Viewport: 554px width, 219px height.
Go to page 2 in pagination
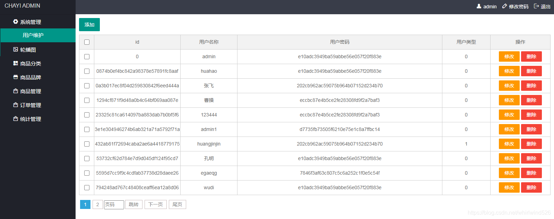click(97, 204)
